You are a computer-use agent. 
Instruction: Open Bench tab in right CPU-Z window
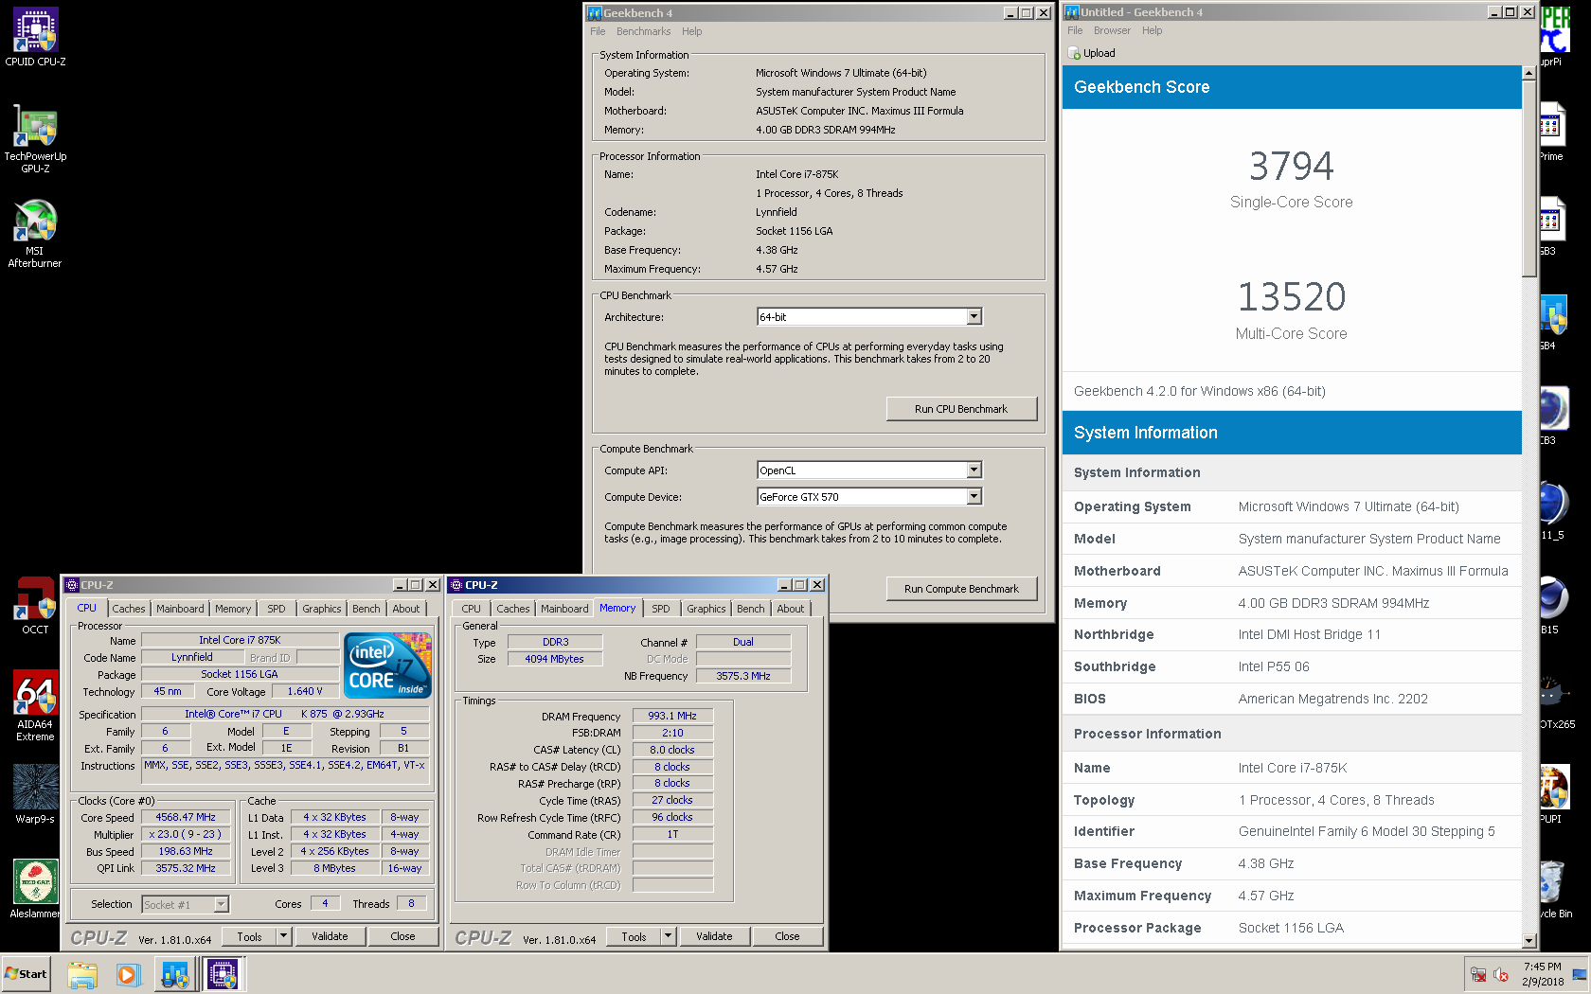(x=751, y=609)
